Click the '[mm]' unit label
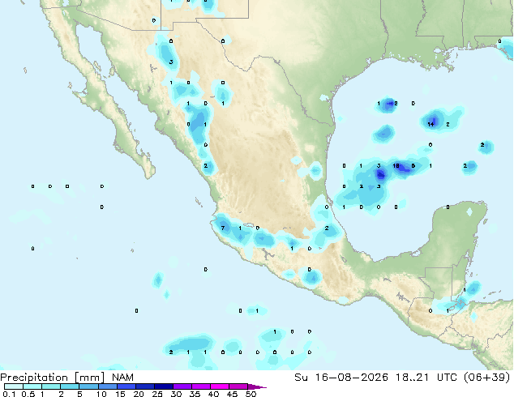The width and height of the screenshot is (514, 397). 89,378
